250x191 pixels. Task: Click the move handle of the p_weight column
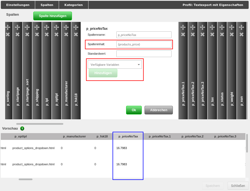tap(232, 27)
